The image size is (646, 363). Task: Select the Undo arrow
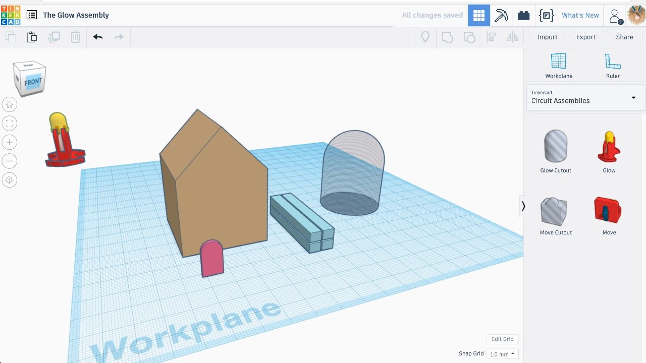(98, 37)
